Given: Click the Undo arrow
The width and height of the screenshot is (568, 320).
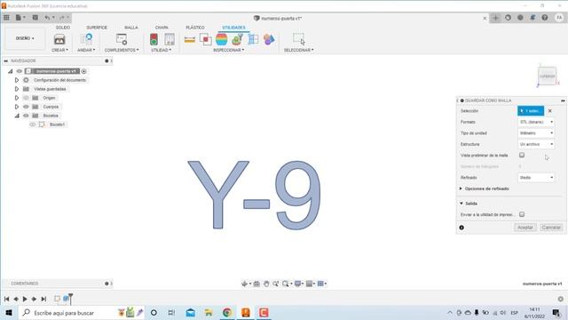Looking at the screenshot, I should (x=47, y=18).
